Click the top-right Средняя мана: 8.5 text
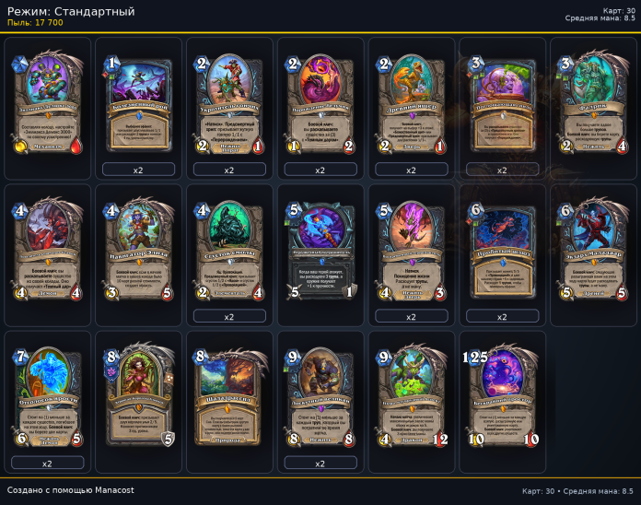This screenshot has height=505, width=641. pyautogui.click(x=600, y=18)
